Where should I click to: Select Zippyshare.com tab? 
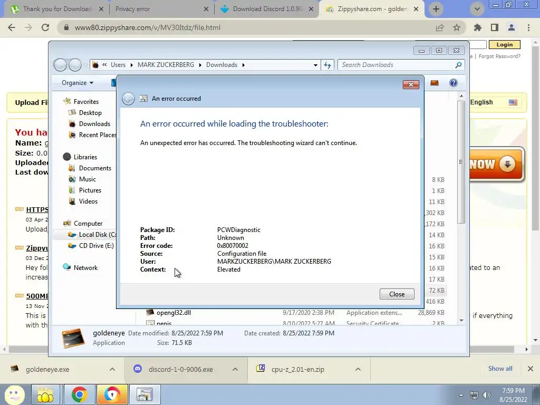point(371,9)
